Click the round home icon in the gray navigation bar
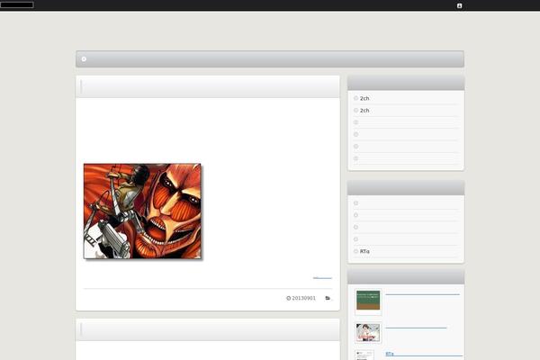 pos(84,59)
